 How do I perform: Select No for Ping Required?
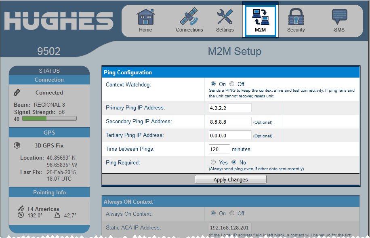(x=234, y=162)
